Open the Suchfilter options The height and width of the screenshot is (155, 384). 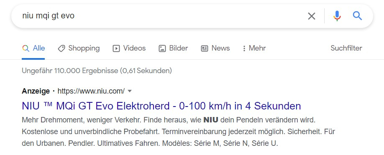click(346, 48)
